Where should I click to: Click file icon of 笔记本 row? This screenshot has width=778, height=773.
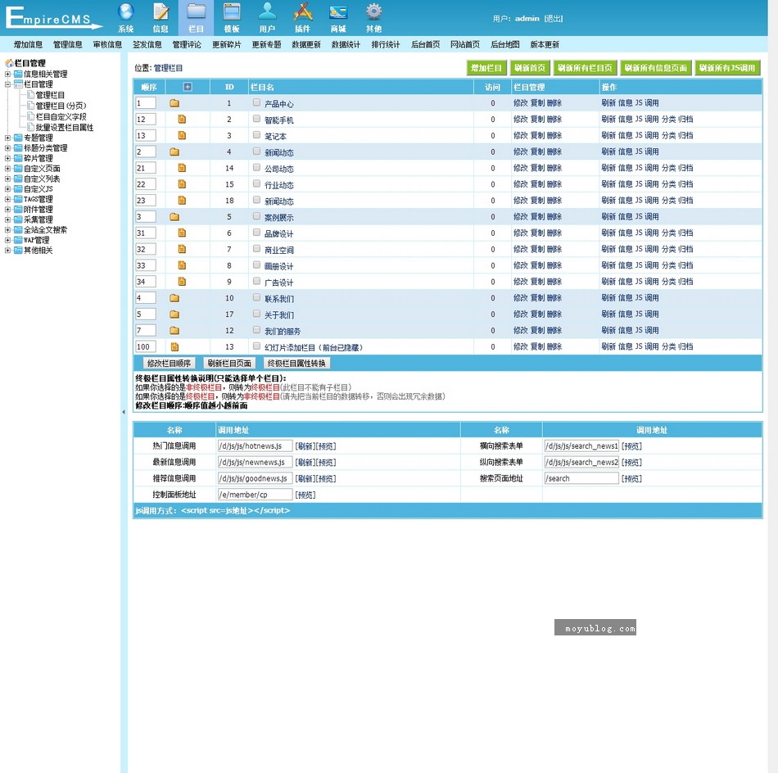(182, 135)
